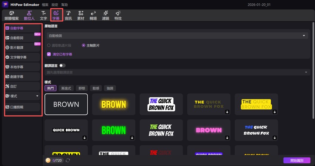
Task: Choose the yellow glowing BROWN subtitle style
Action: coord(114,104)
